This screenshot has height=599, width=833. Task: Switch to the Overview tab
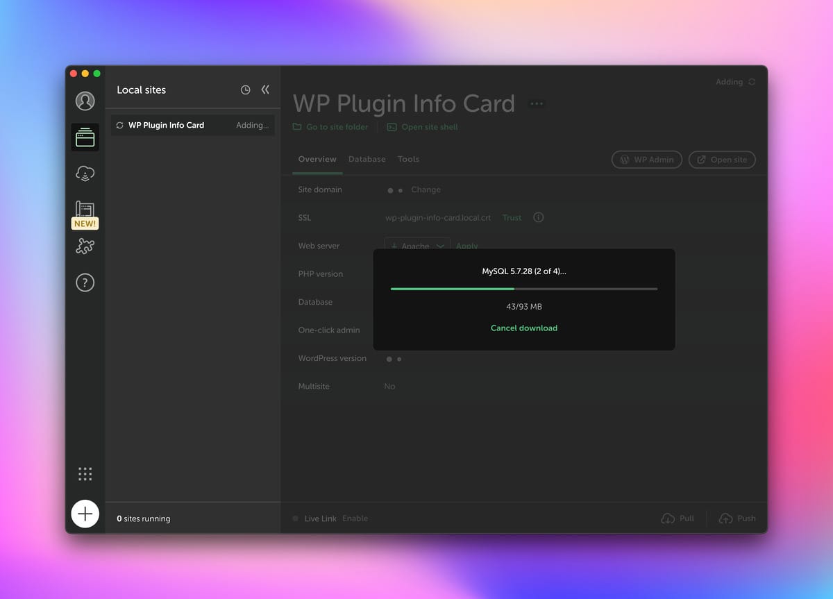317,160
